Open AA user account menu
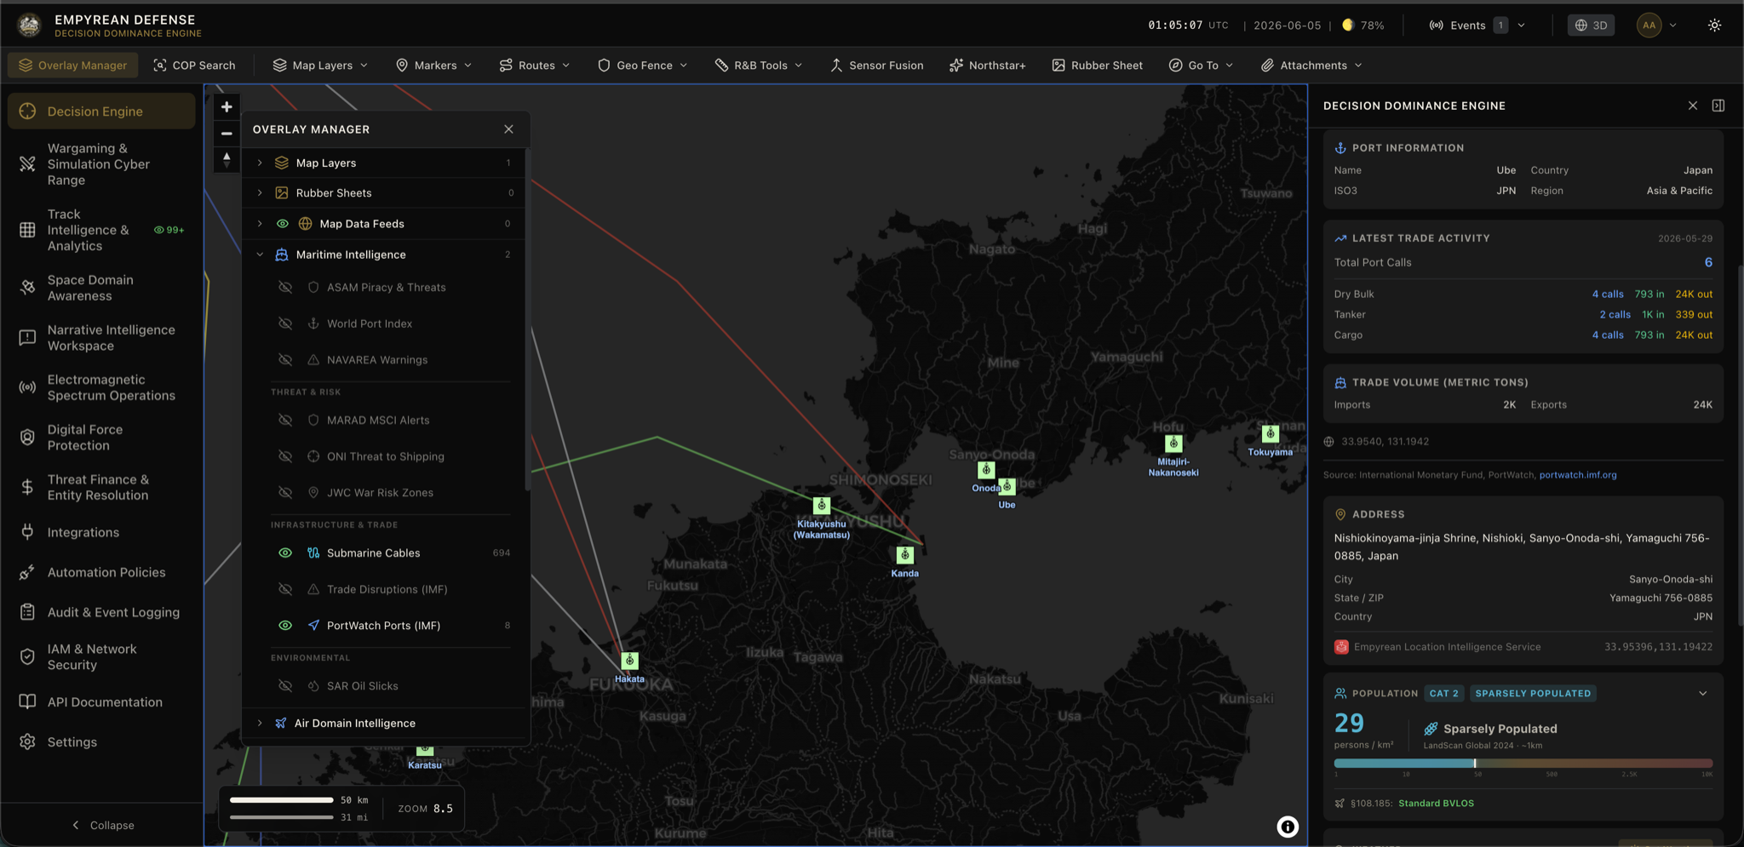This screenshot has width=1744, height=847. tap(1657, 26)
